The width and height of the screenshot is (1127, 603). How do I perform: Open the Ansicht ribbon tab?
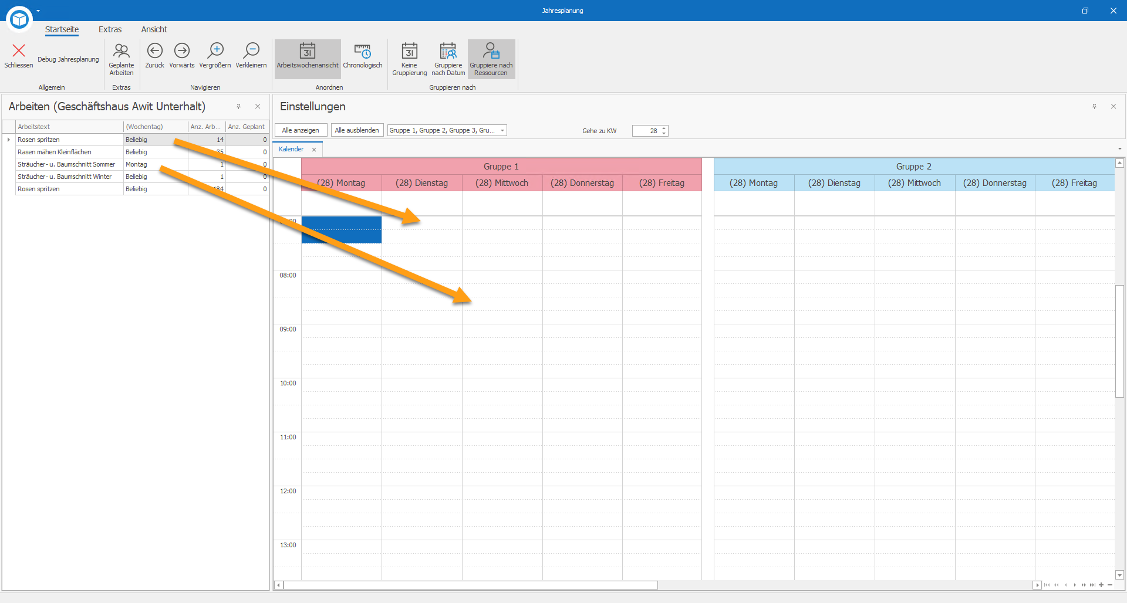(154, 29)
